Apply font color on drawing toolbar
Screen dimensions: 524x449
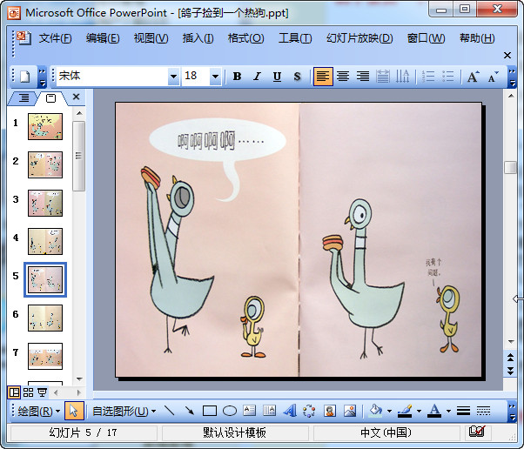(434, 411)
